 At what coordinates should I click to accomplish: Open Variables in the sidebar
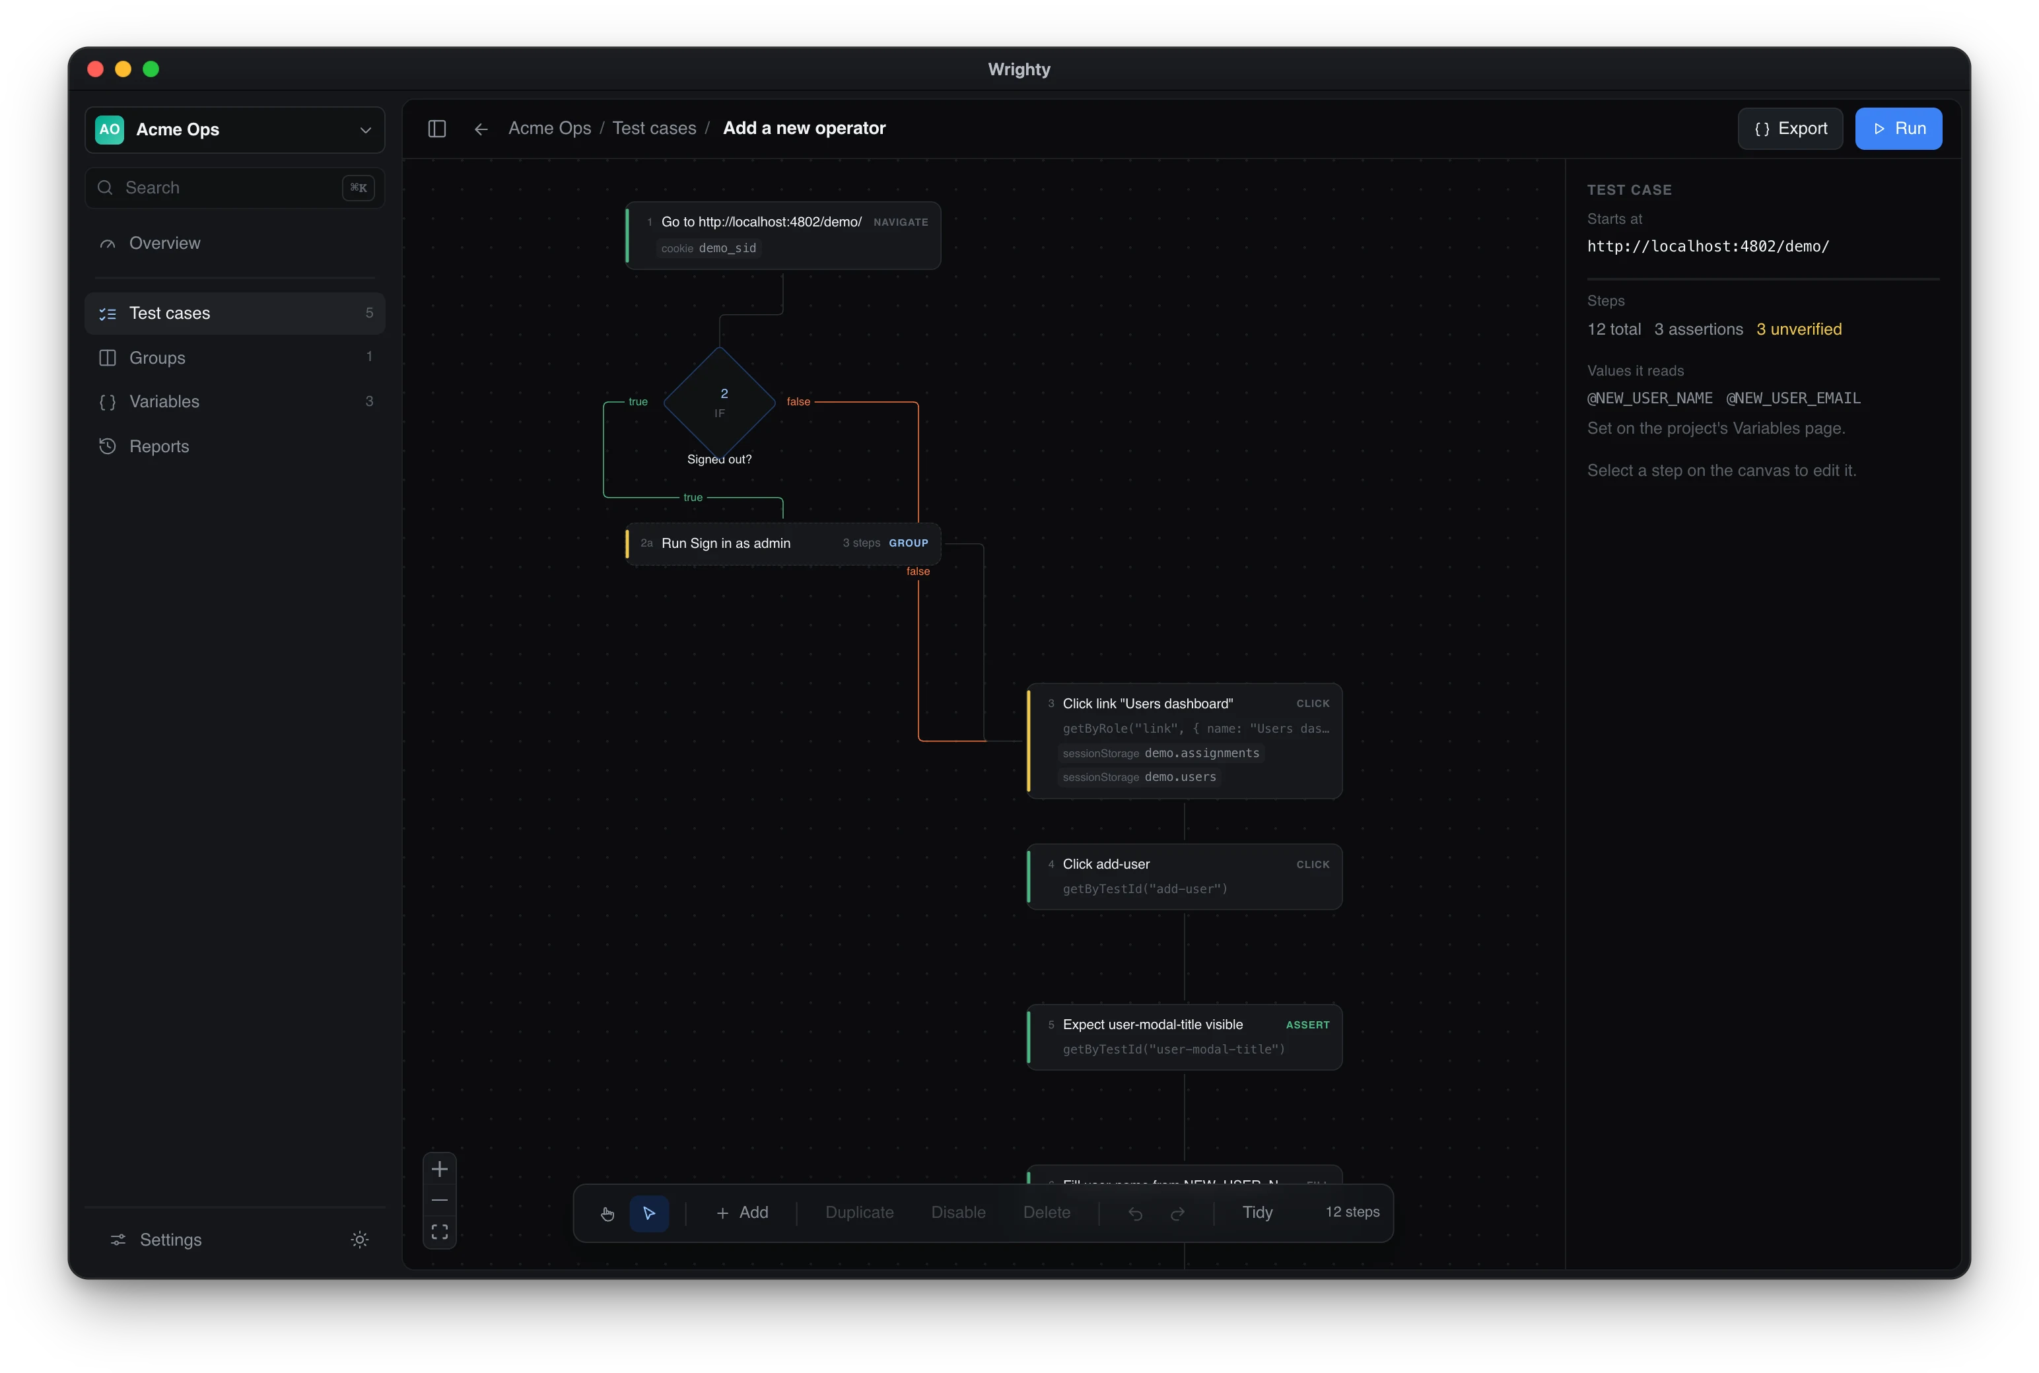(234, 401)
